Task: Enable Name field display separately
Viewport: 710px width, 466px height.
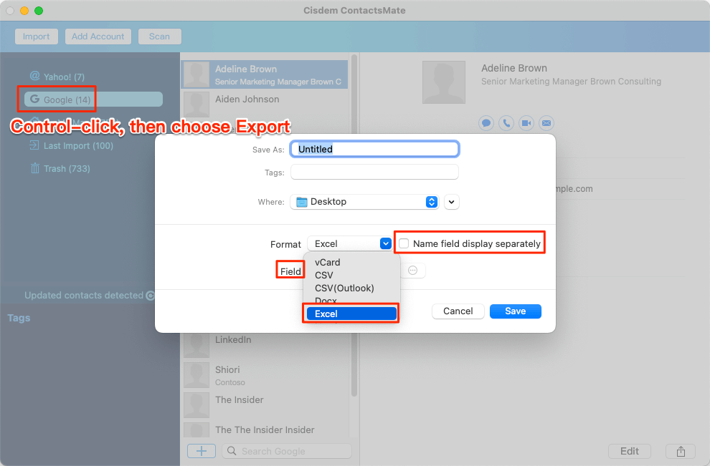Action: tap(404, 243)
